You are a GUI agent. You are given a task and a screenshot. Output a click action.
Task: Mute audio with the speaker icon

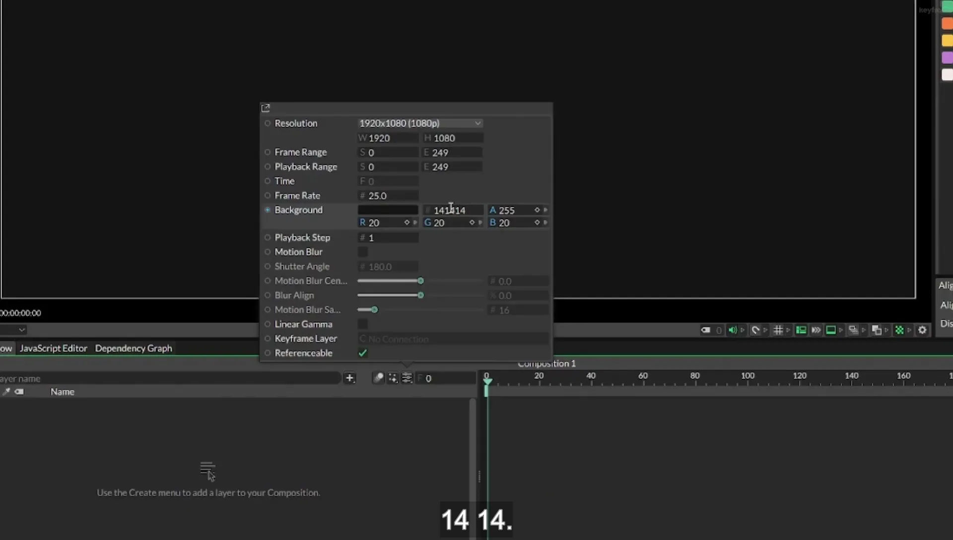733,330
